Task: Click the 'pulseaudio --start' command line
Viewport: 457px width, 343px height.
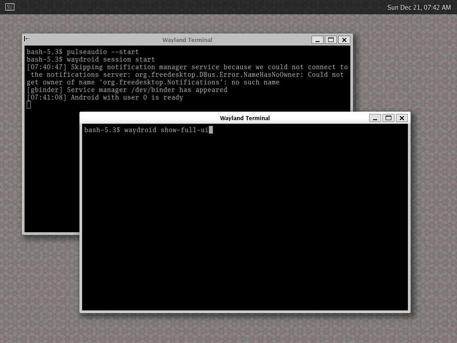Action: click(103, 52)
